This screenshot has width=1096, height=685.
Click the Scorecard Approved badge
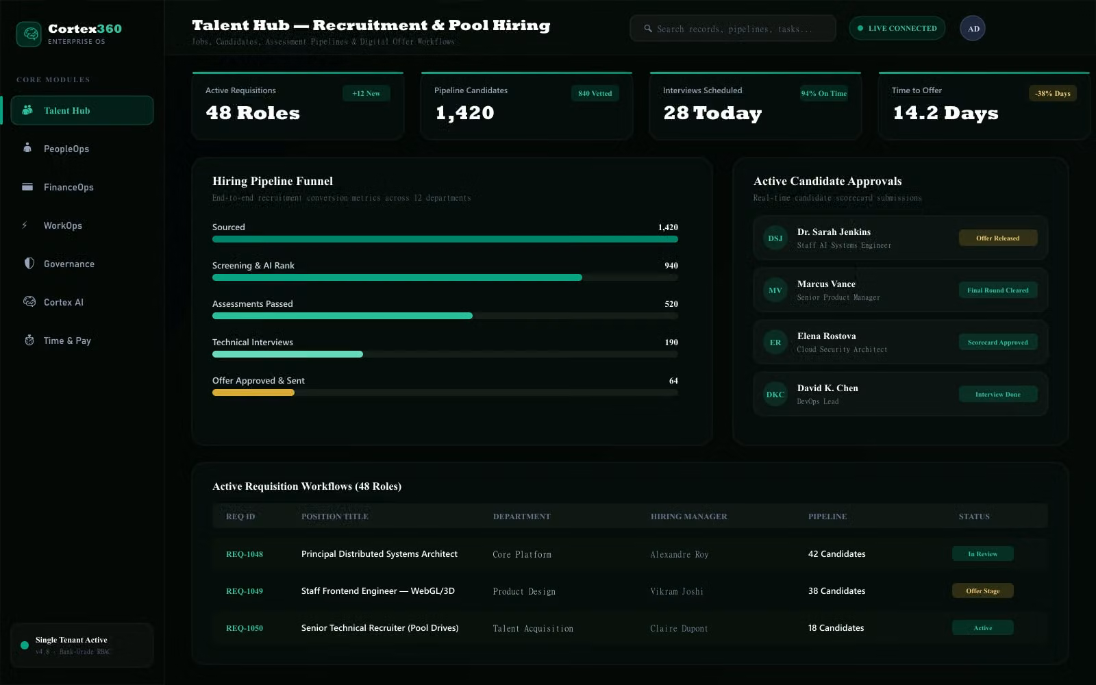(998, 342)
